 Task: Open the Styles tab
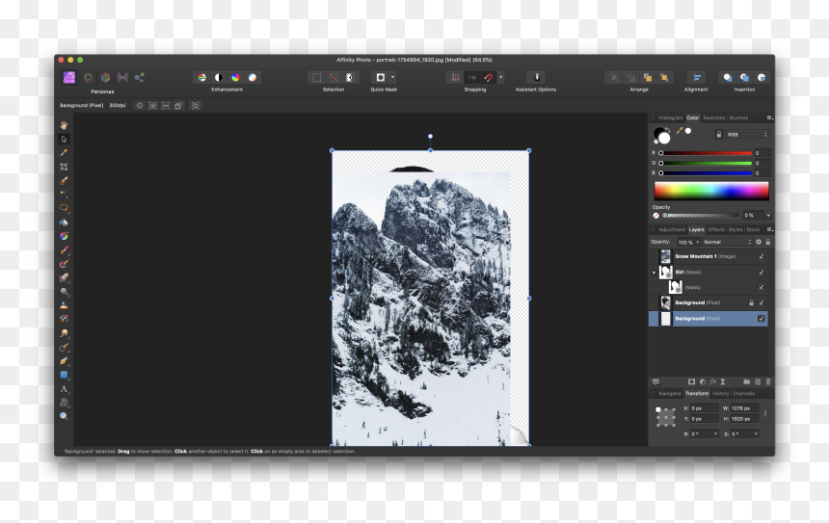coord(735,230)
